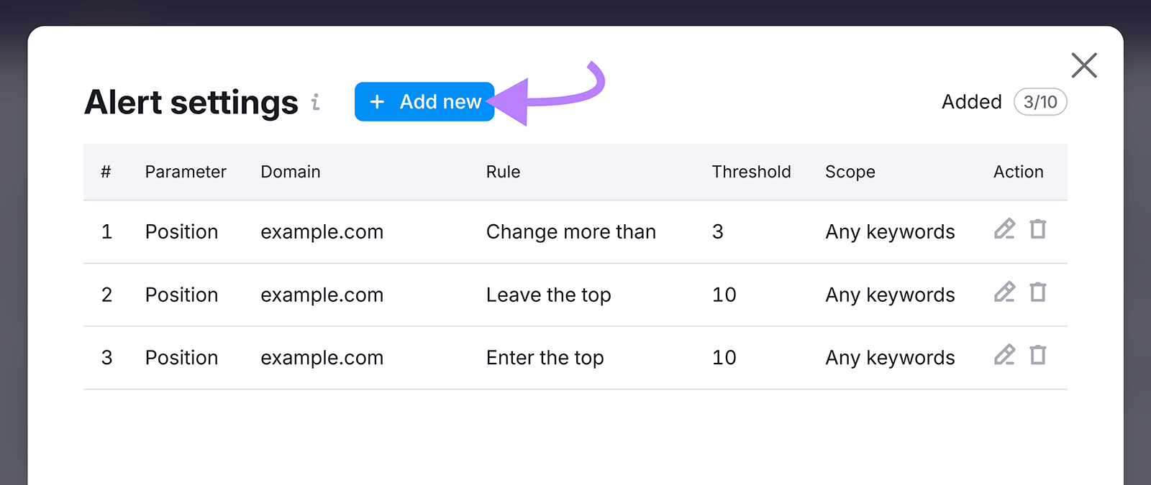Delete the 'Leave the top' alert
1151x485 pixels.
click(x=1038, y=292)
